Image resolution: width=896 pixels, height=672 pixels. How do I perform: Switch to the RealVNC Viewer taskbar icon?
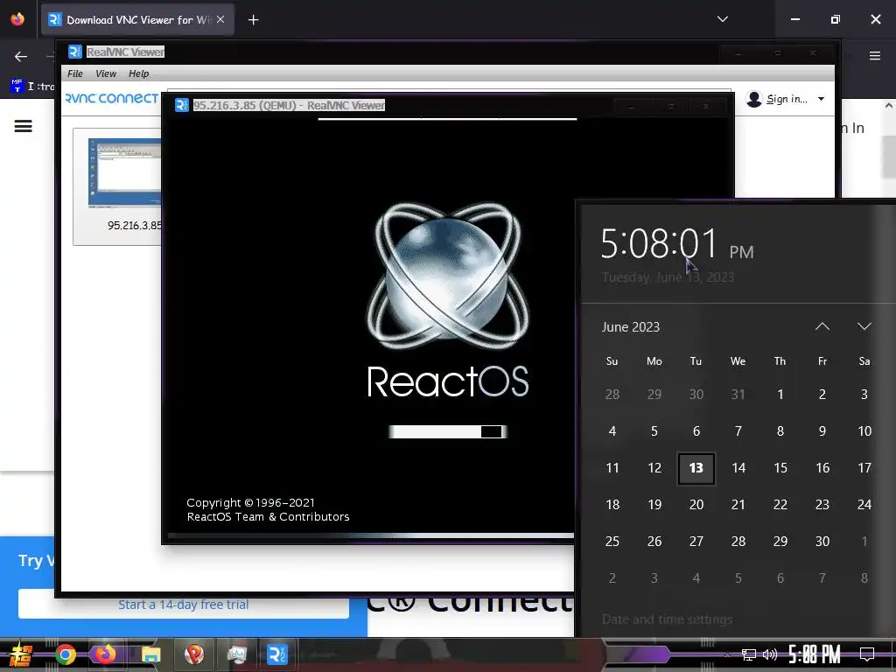pyautogui.click(x=277, y=654)
